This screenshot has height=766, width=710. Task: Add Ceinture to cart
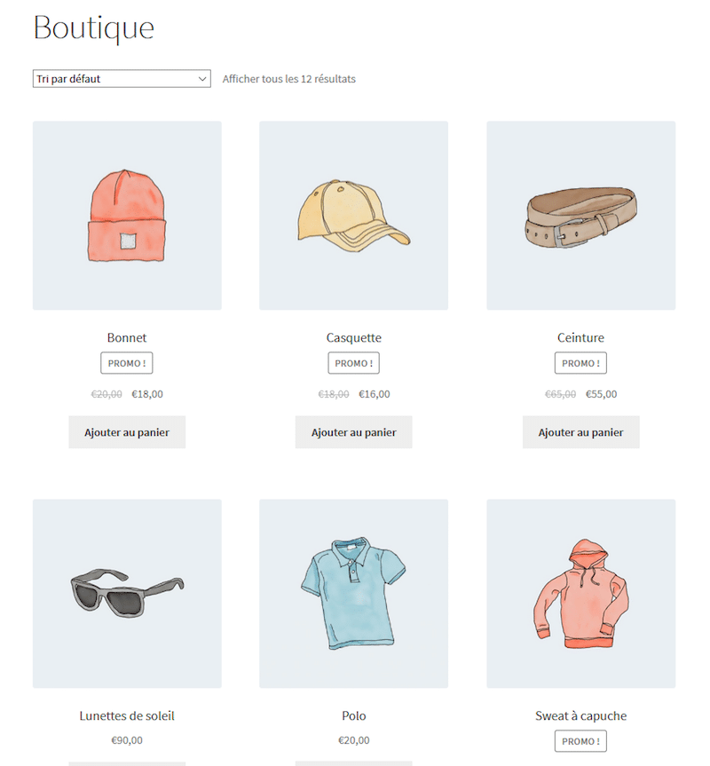click(x=581, y=432)
